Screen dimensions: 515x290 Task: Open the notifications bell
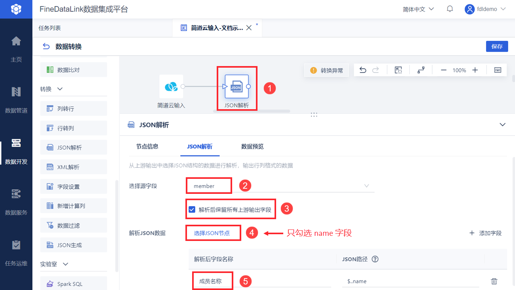[450, 9]
